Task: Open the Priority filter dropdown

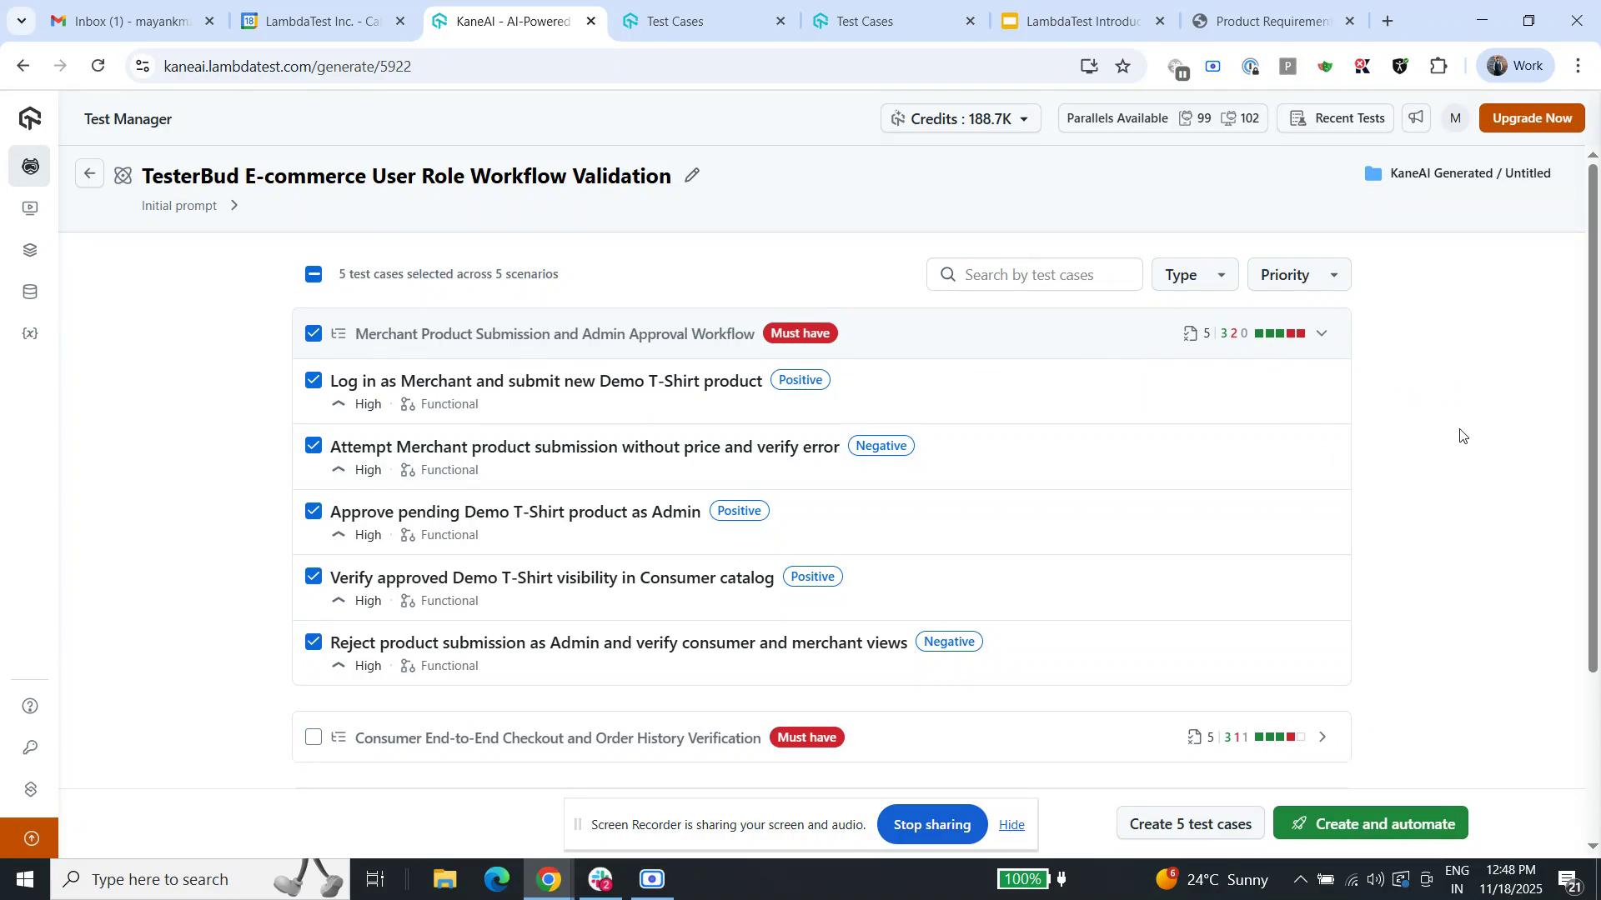Action: pos(1298,275)
